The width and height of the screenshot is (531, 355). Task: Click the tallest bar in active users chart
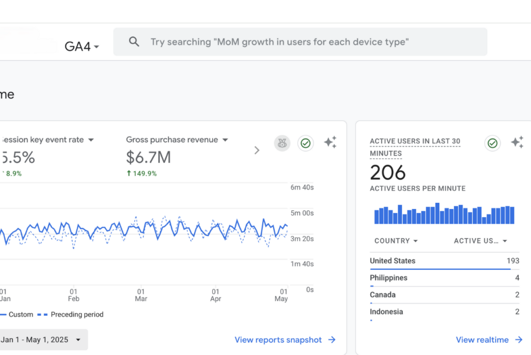(x=438, y=213)
